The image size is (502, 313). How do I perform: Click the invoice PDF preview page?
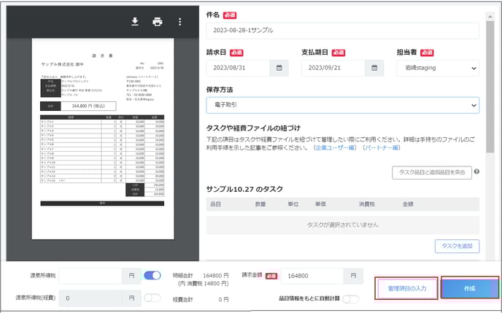coord(103,139)
